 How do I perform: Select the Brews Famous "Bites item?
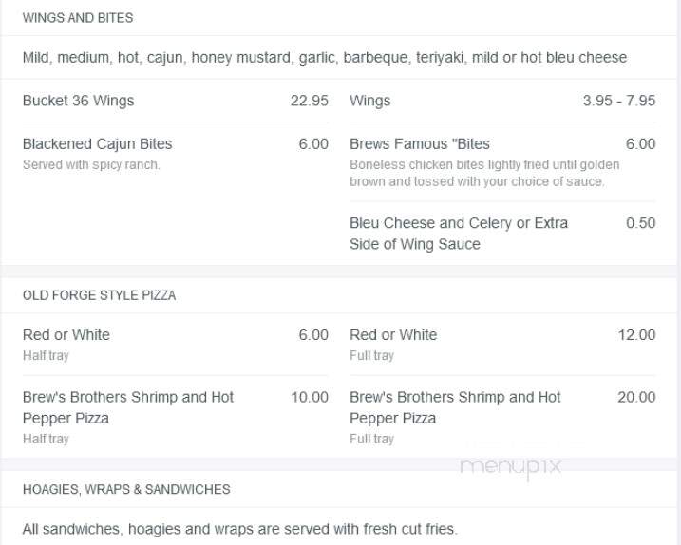pyautogui.click(x=502, y=161)
